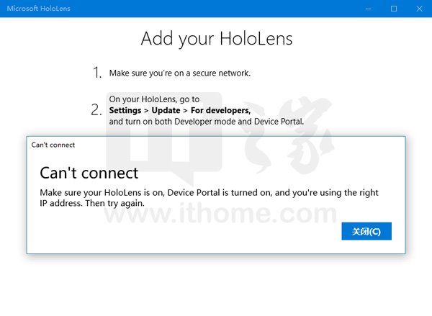
Task: Maximize the Microsoft HoloLens window
Action: click(394, 9)
